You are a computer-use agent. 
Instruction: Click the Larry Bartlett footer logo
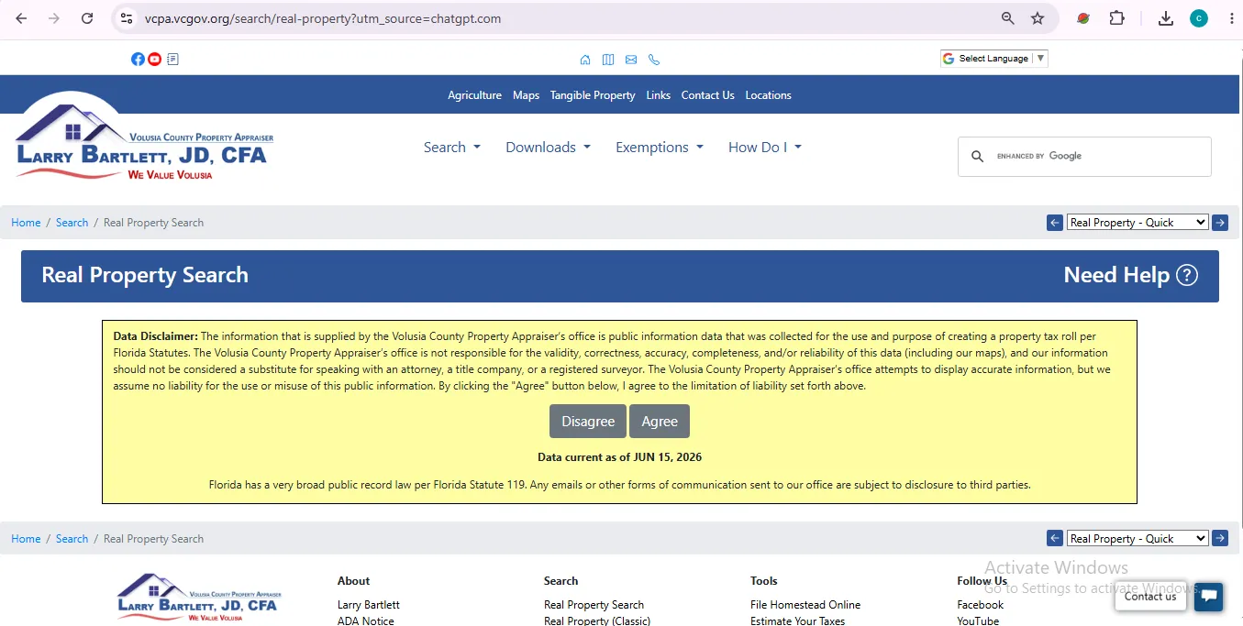coord(199,598)
